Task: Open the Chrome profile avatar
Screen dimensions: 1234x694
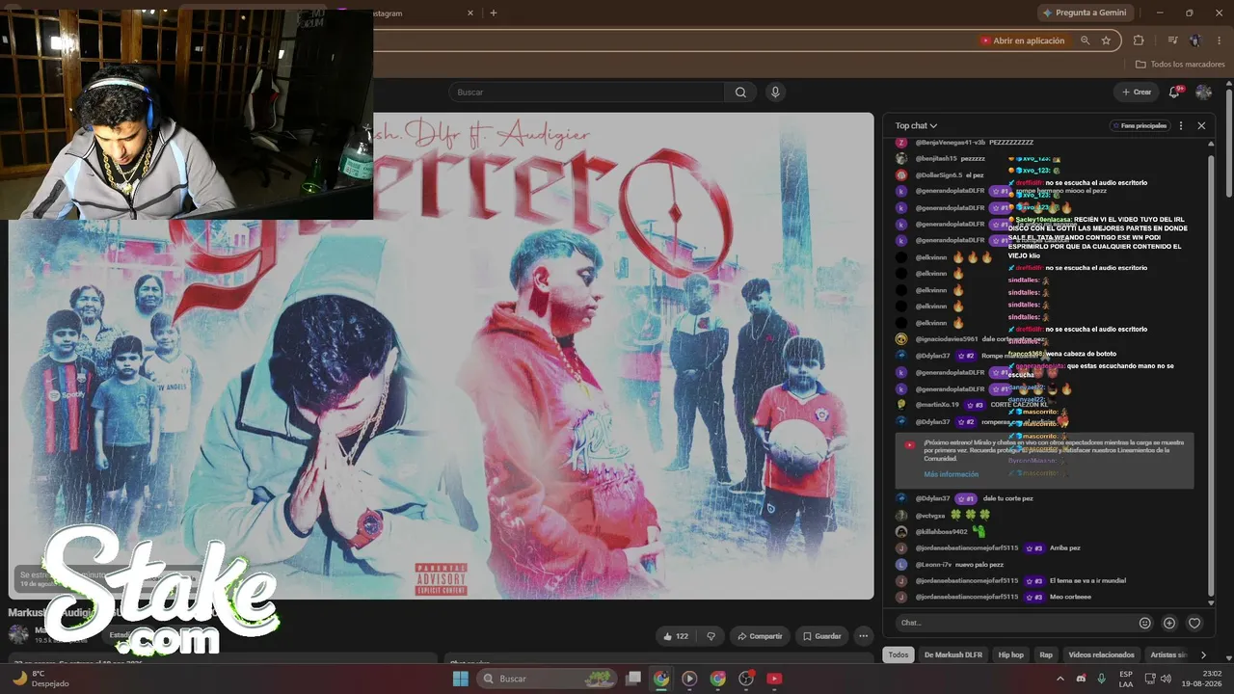Action: [x=1195, y=40]
